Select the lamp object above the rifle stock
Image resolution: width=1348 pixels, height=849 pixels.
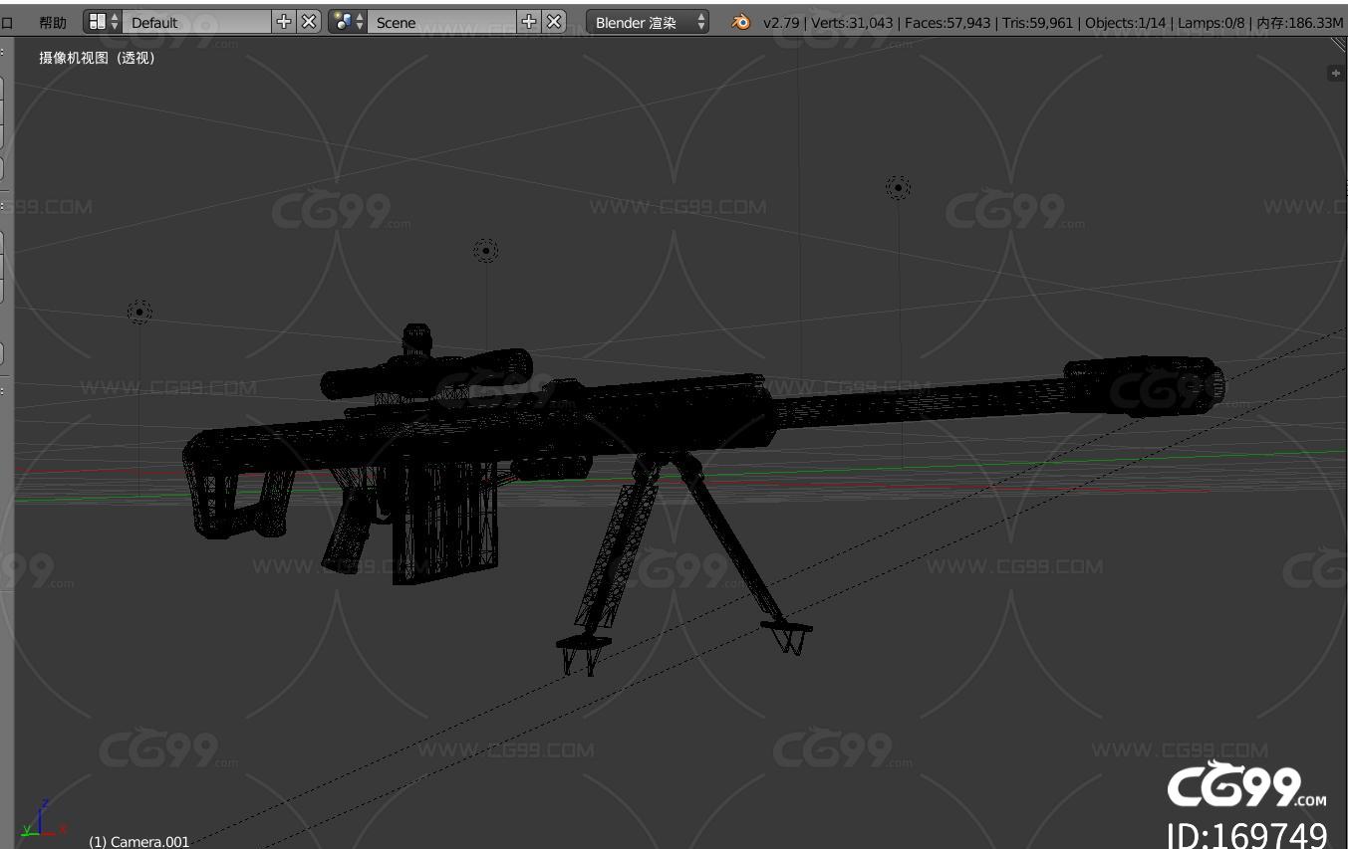139,312
